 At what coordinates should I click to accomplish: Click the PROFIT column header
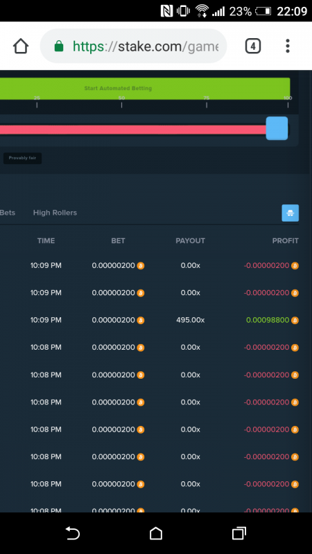click(285, 240)
